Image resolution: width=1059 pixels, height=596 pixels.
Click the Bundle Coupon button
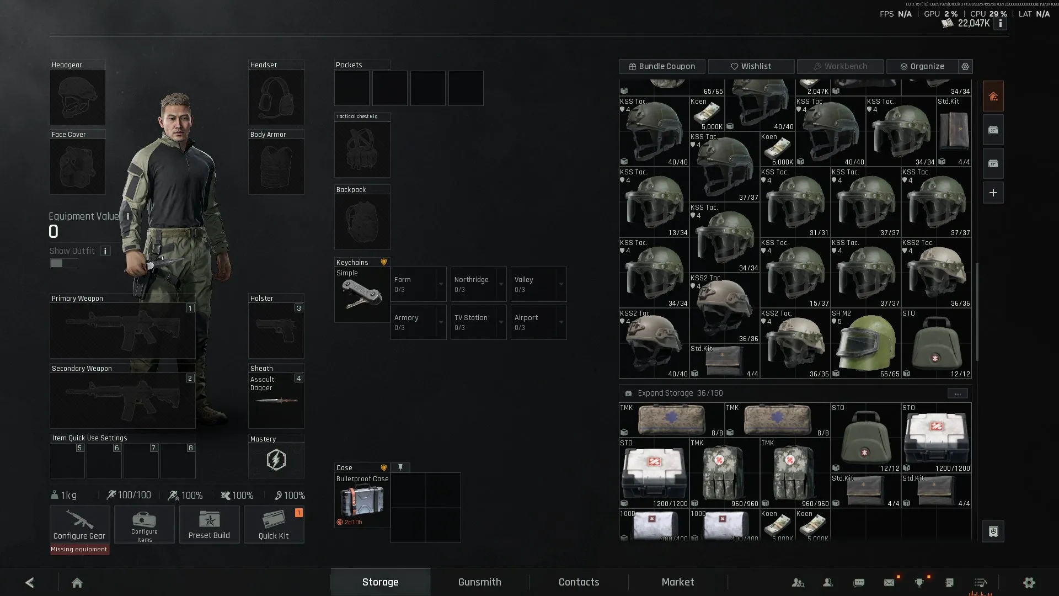(662, 66)
